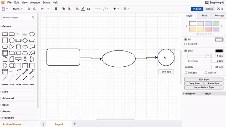
Task: Open the File menu
Action: tap(10, 2)
